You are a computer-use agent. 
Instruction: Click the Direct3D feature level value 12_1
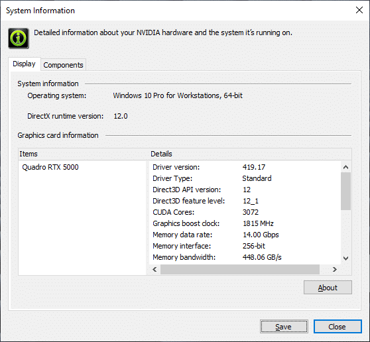[x=251, y=201]
